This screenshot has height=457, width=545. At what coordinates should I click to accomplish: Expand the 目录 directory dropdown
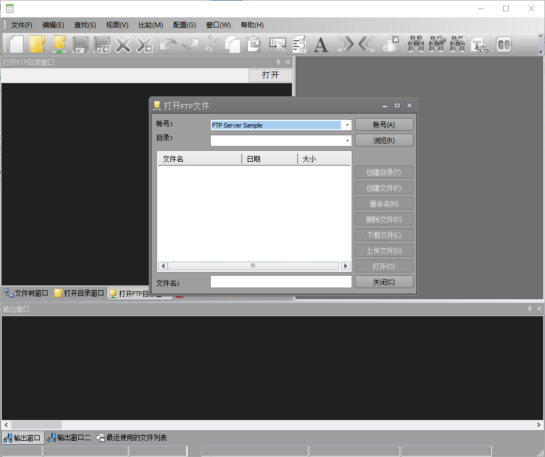(347, 140)
